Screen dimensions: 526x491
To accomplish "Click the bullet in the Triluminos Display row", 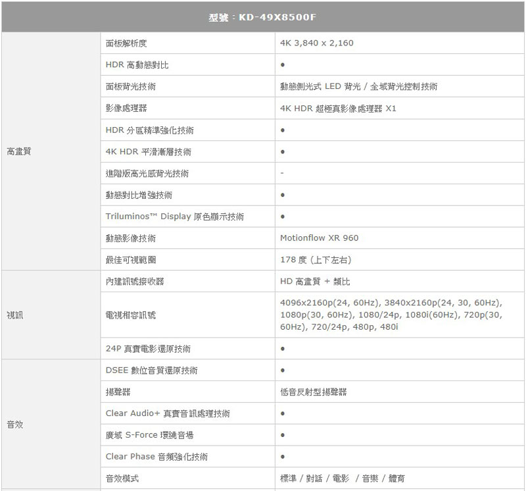I will point(283,217).
